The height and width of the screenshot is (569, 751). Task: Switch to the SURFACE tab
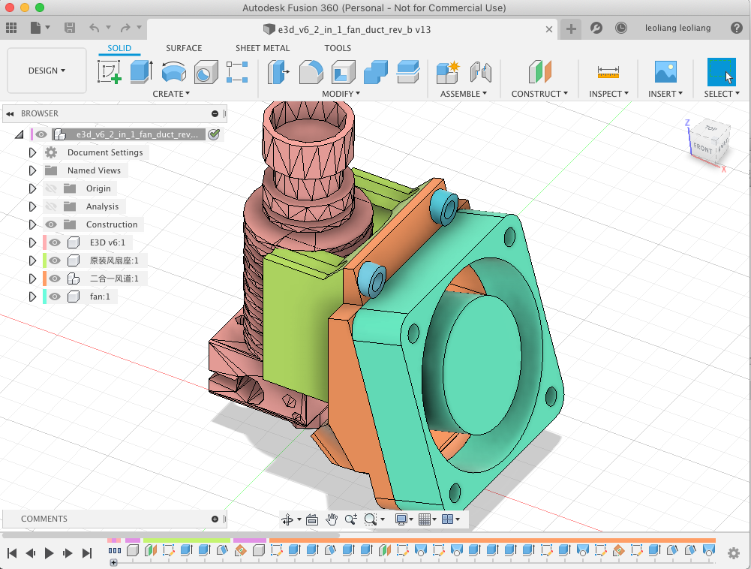click(x=184, y=48)
